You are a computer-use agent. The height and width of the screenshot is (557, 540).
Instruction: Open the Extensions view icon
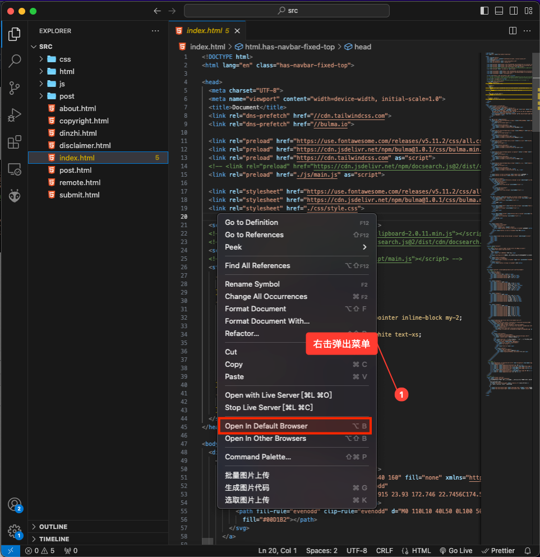(x=14, y=142)
